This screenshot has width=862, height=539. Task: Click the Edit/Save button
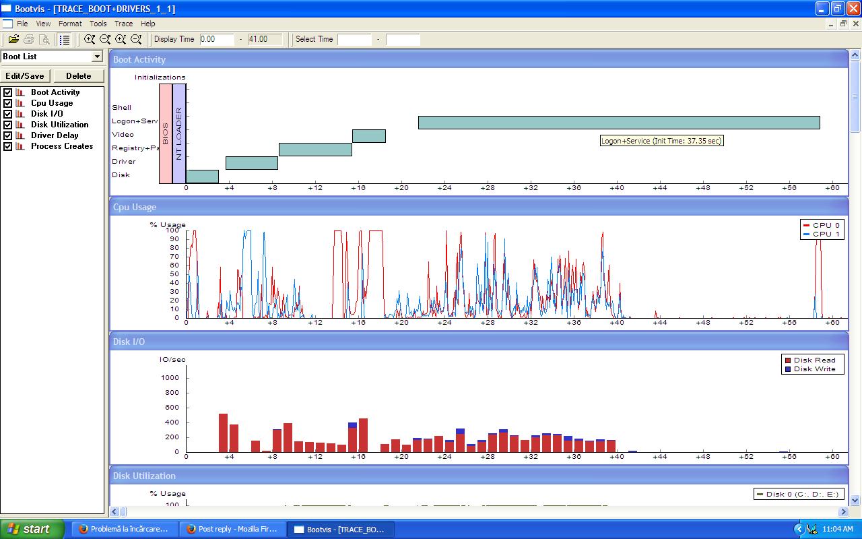[25, 76]
